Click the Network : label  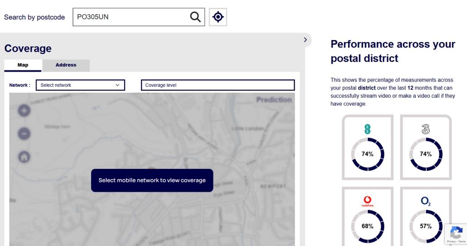click(x=20, y=85)
